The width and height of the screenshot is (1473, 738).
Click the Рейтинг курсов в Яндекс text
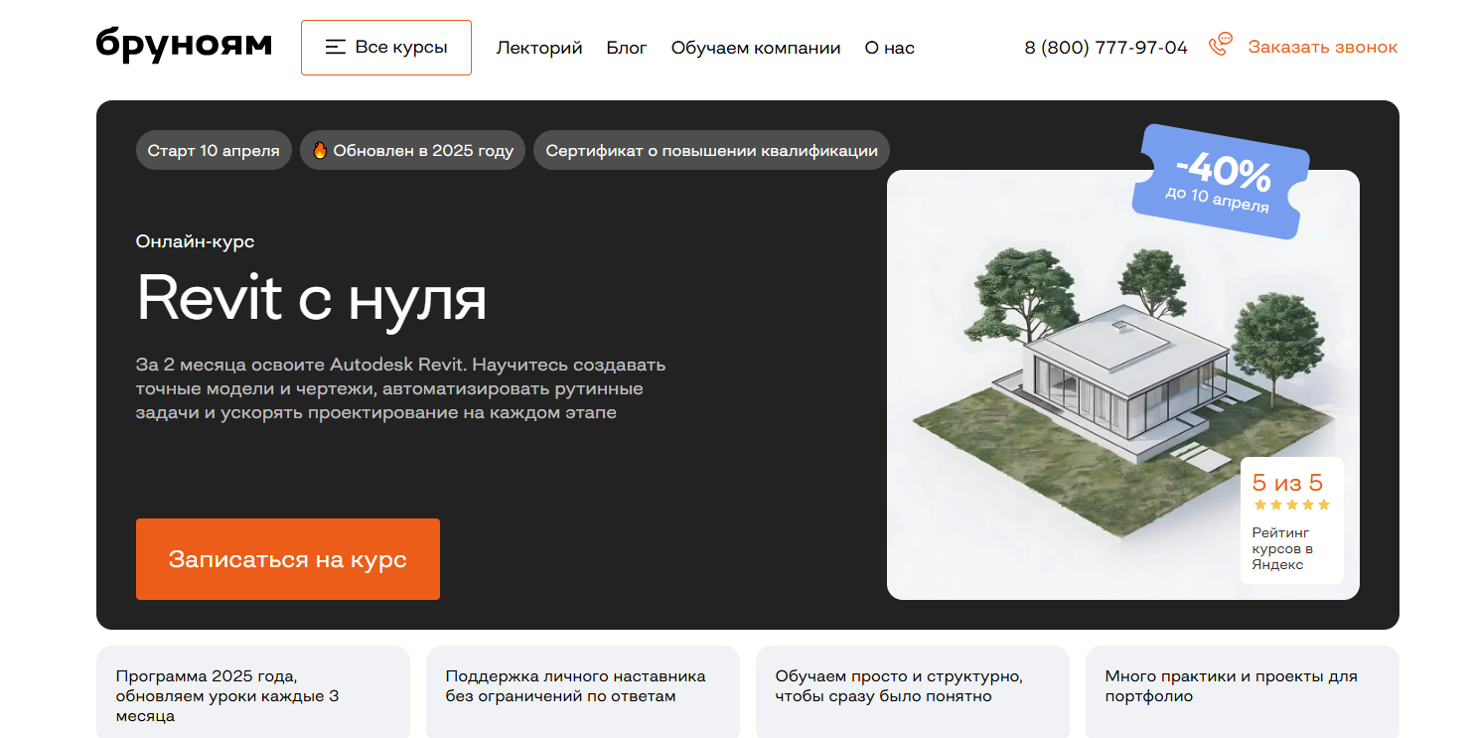[1283, 549]
